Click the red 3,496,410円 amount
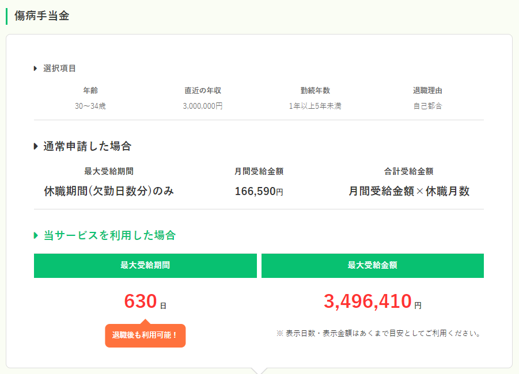Image resolution: width=519 pixels, height=374 pixels. click(373, 302)
